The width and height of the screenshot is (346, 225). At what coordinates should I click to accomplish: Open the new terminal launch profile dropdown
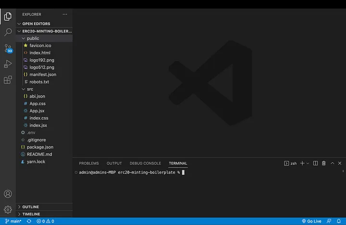[x=308, y=163]
